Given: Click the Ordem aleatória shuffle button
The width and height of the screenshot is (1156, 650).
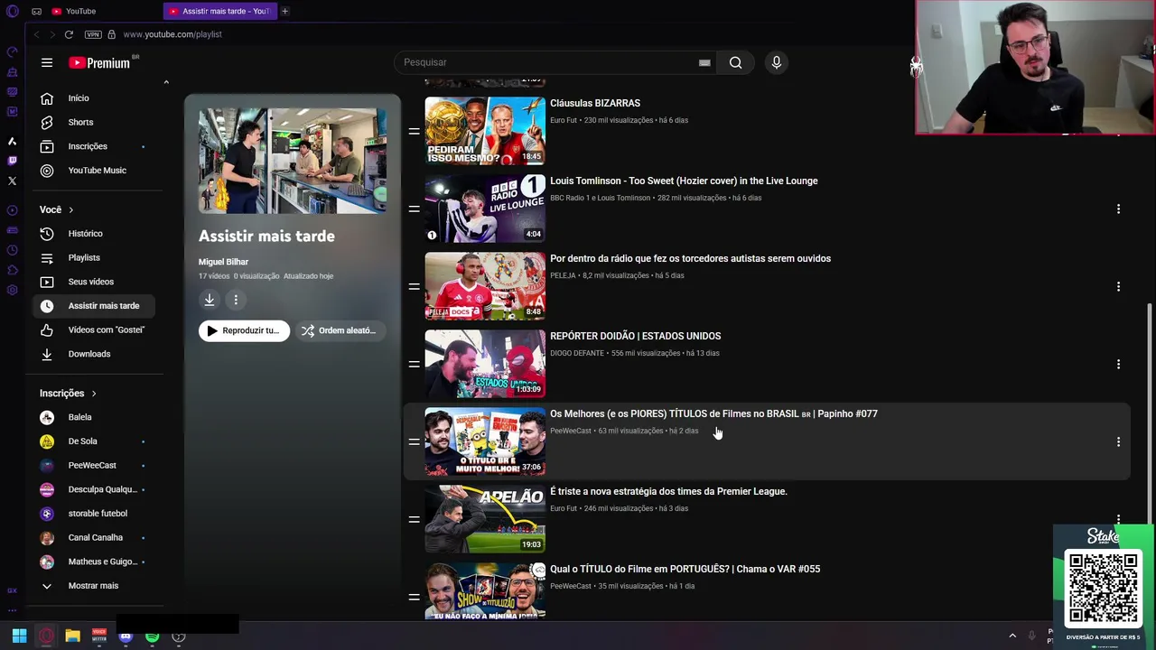Looking at the screenshot, I should [340, 330].
